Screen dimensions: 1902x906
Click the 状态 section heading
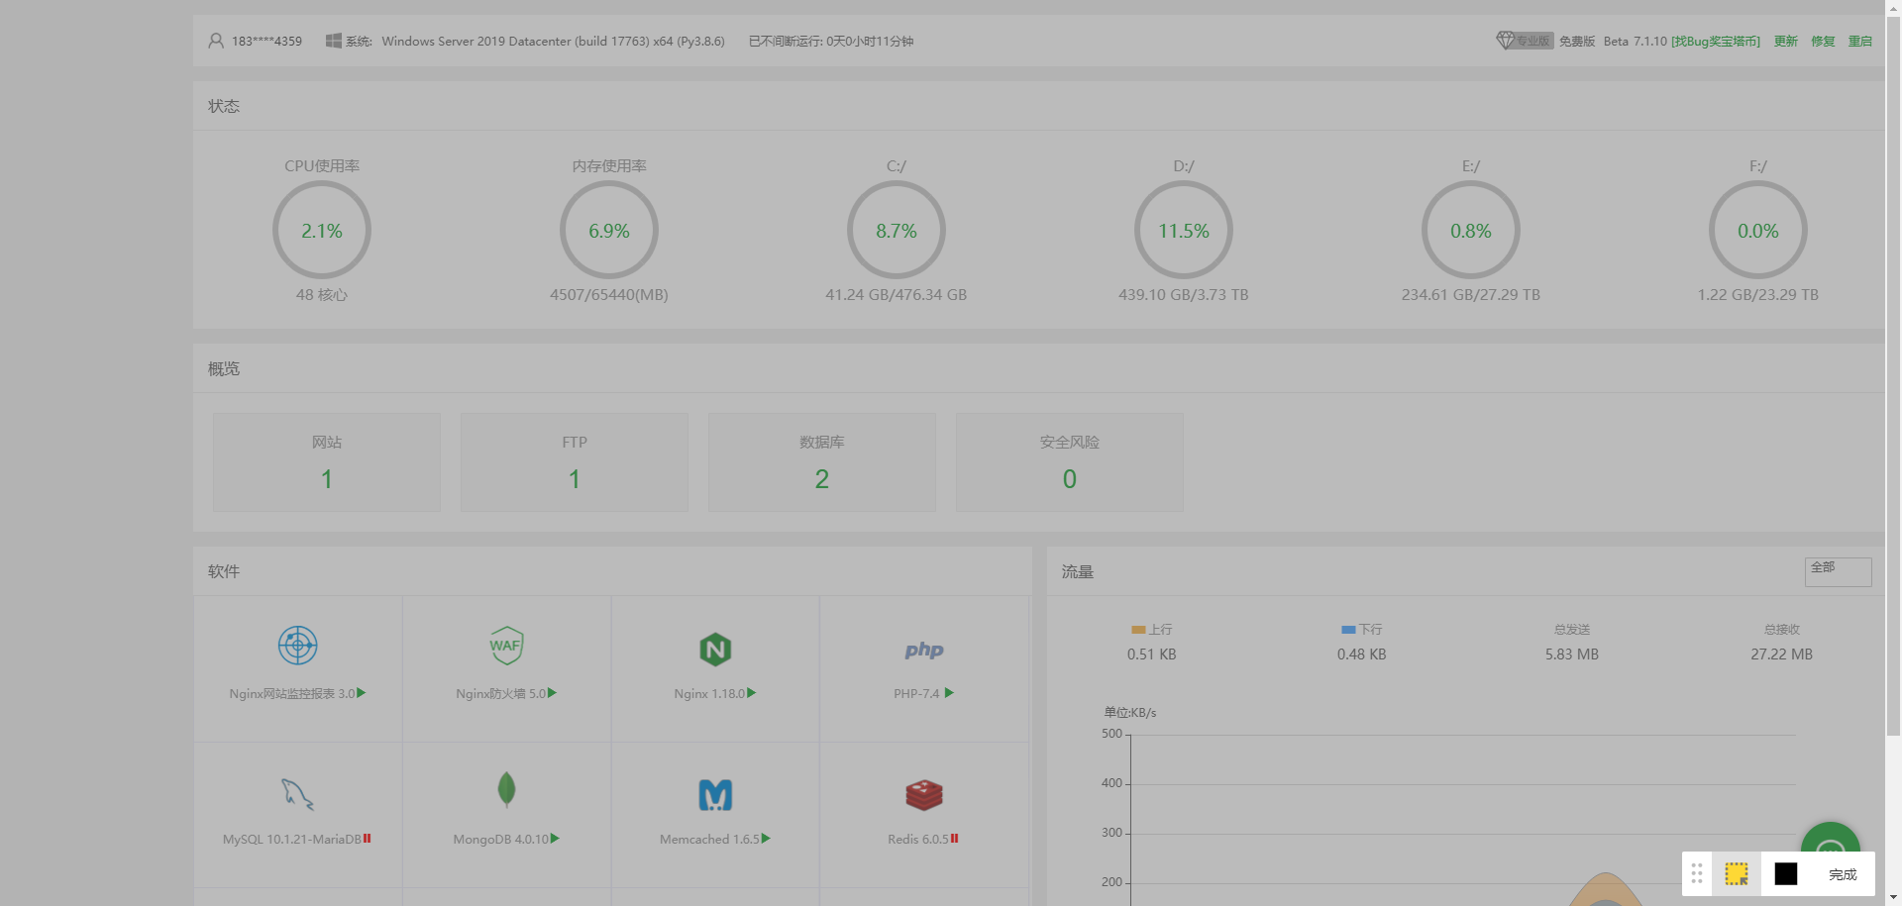(224, 106)
